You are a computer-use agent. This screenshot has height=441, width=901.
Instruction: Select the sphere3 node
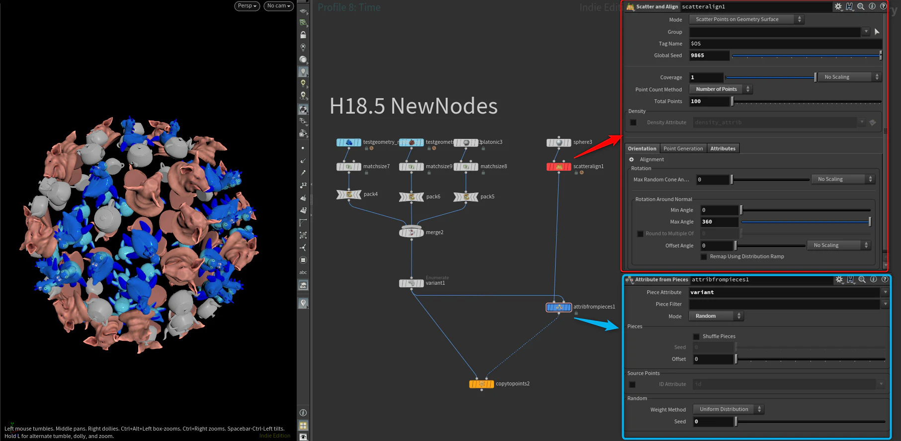pos(559,142)
